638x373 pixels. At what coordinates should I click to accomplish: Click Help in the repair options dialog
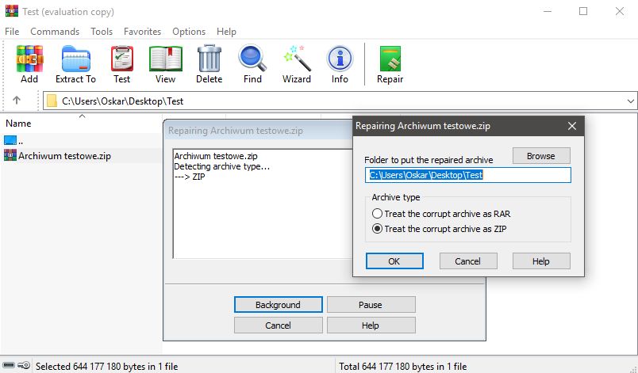click(541, 261)
